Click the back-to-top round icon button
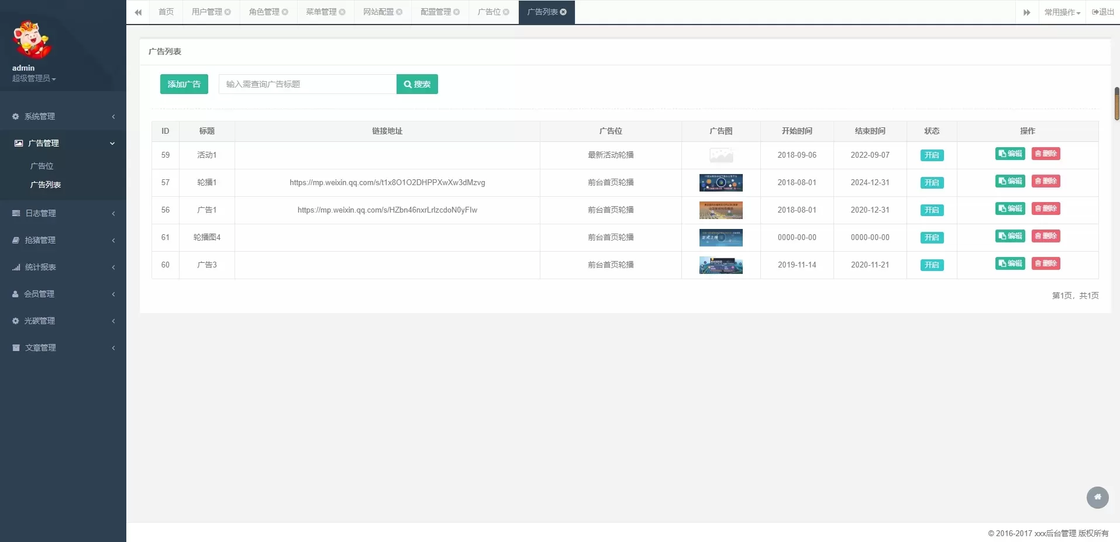The height and width of the screenshot is (542, 1120). click(x=1097, y=497)
